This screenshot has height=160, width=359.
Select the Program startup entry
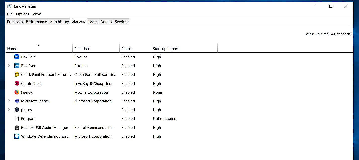(x=28, y=118)
